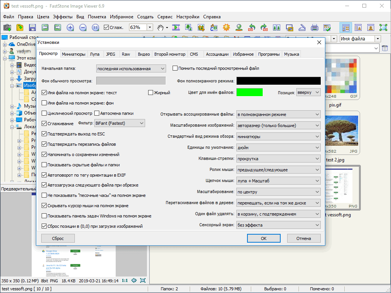
Task: Switch to the 'Второй монитор' tab
Action: (170, 54)
